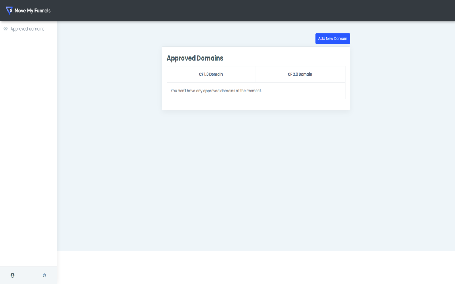This screenshot has height=284, width=455.
Task: Click the link icon beside Approved domains
Action: click(x=5, y=28)
